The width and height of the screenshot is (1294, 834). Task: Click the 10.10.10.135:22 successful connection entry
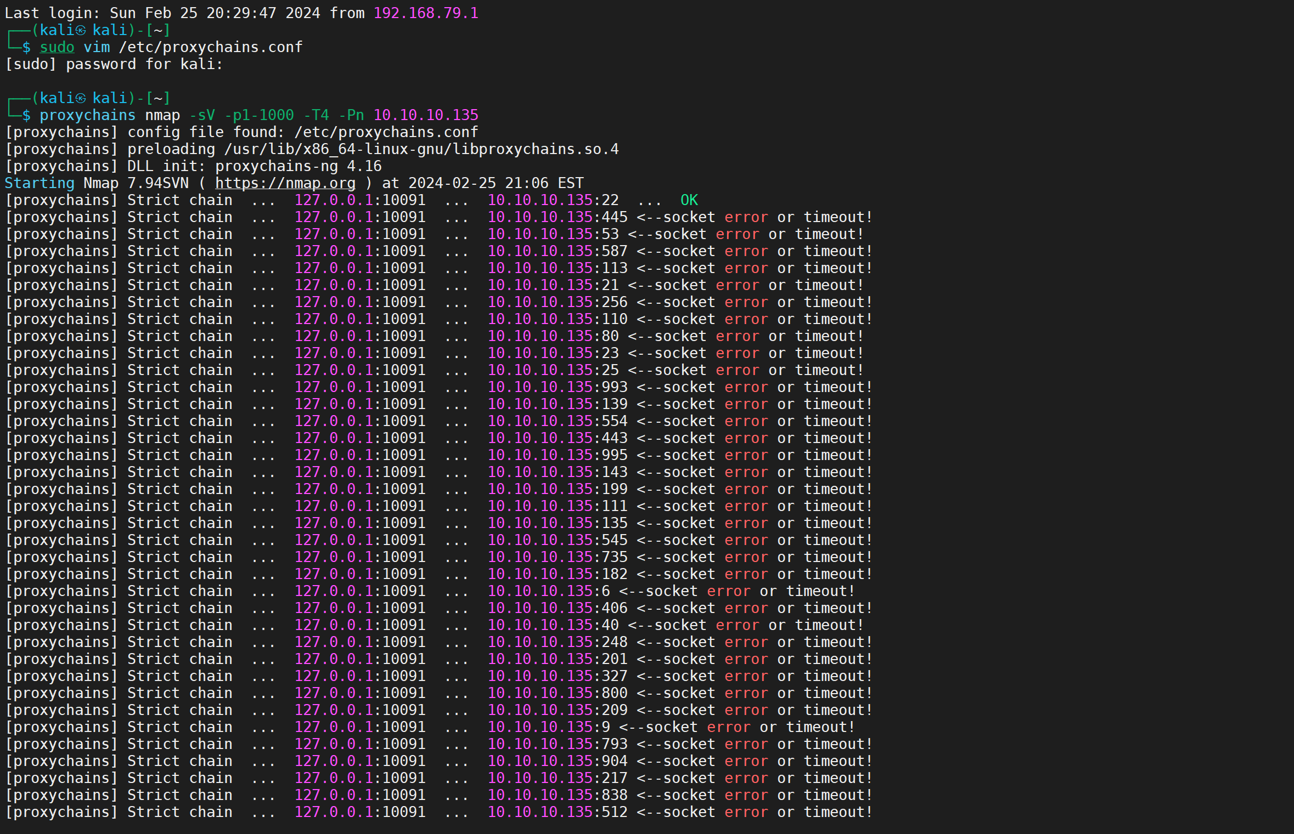(x=553, y=200)
